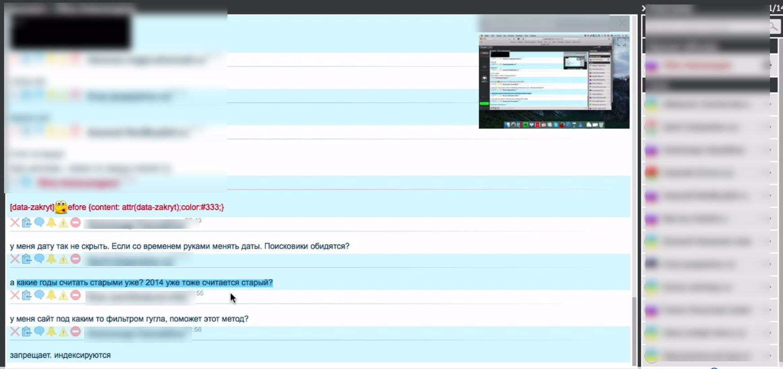Click the red minus icon for 'у меня дату так не скрыть'

point(76,222)
